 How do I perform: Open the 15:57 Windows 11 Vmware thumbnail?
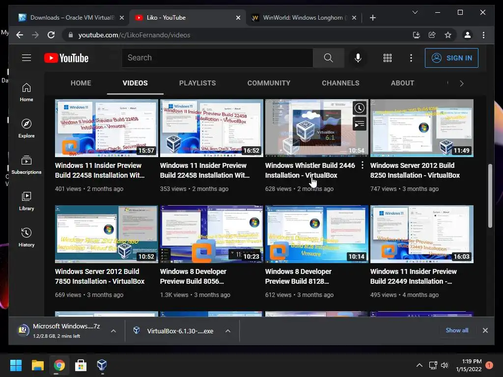coord(107,128)
